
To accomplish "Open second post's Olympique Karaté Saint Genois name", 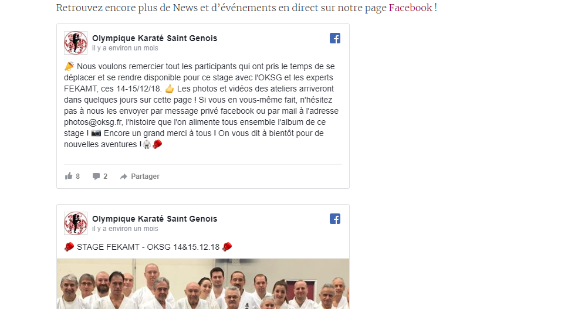I will [x=155, y=219].
